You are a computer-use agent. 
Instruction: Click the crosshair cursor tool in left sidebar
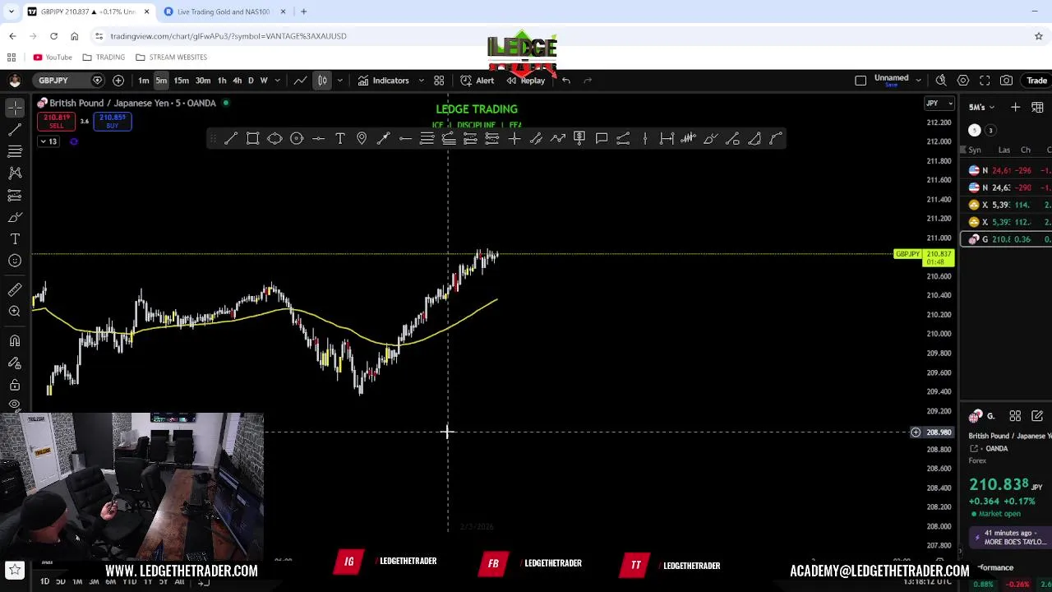(x=15, y=108)
